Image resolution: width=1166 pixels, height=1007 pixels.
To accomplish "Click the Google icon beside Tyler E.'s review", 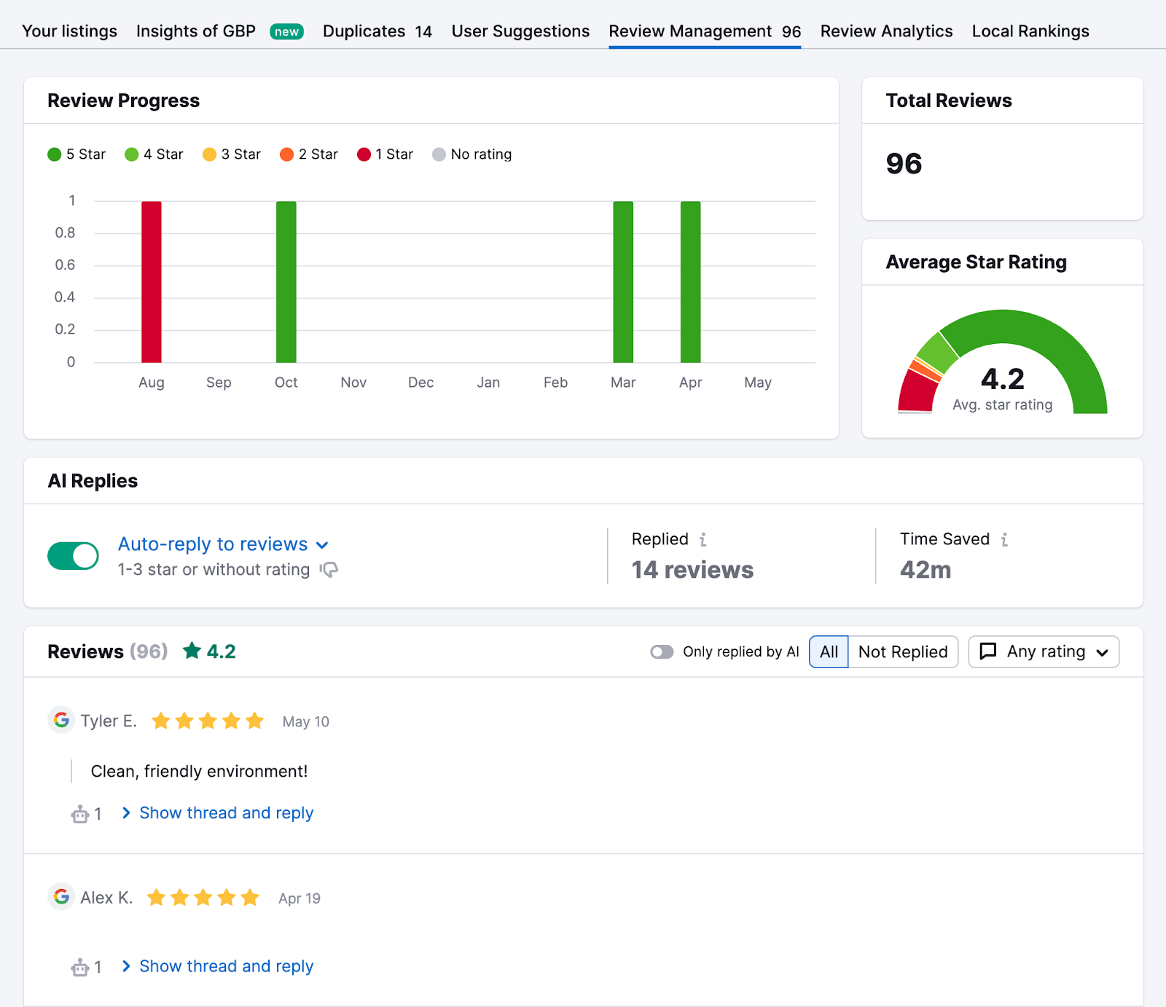I will pos(61,720).
